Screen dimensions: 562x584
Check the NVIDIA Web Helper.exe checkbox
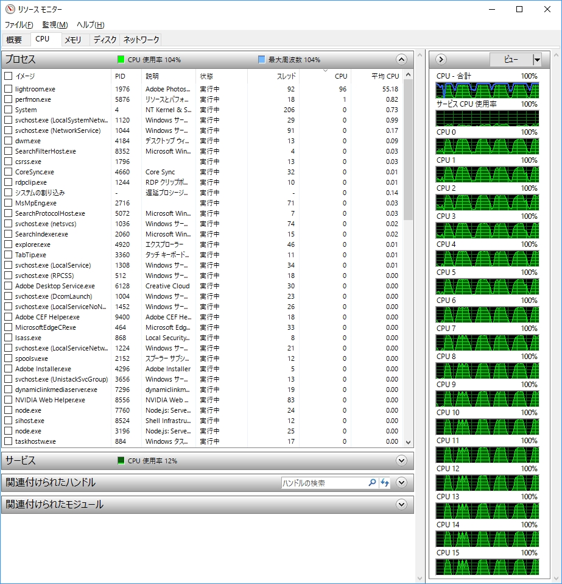tap(8, 399)
